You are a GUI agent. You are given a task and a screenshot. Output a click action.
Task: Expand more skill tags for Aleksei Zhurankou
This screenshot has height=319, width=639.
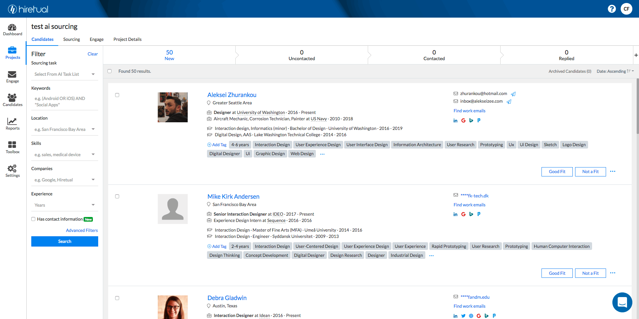[322, 154]
